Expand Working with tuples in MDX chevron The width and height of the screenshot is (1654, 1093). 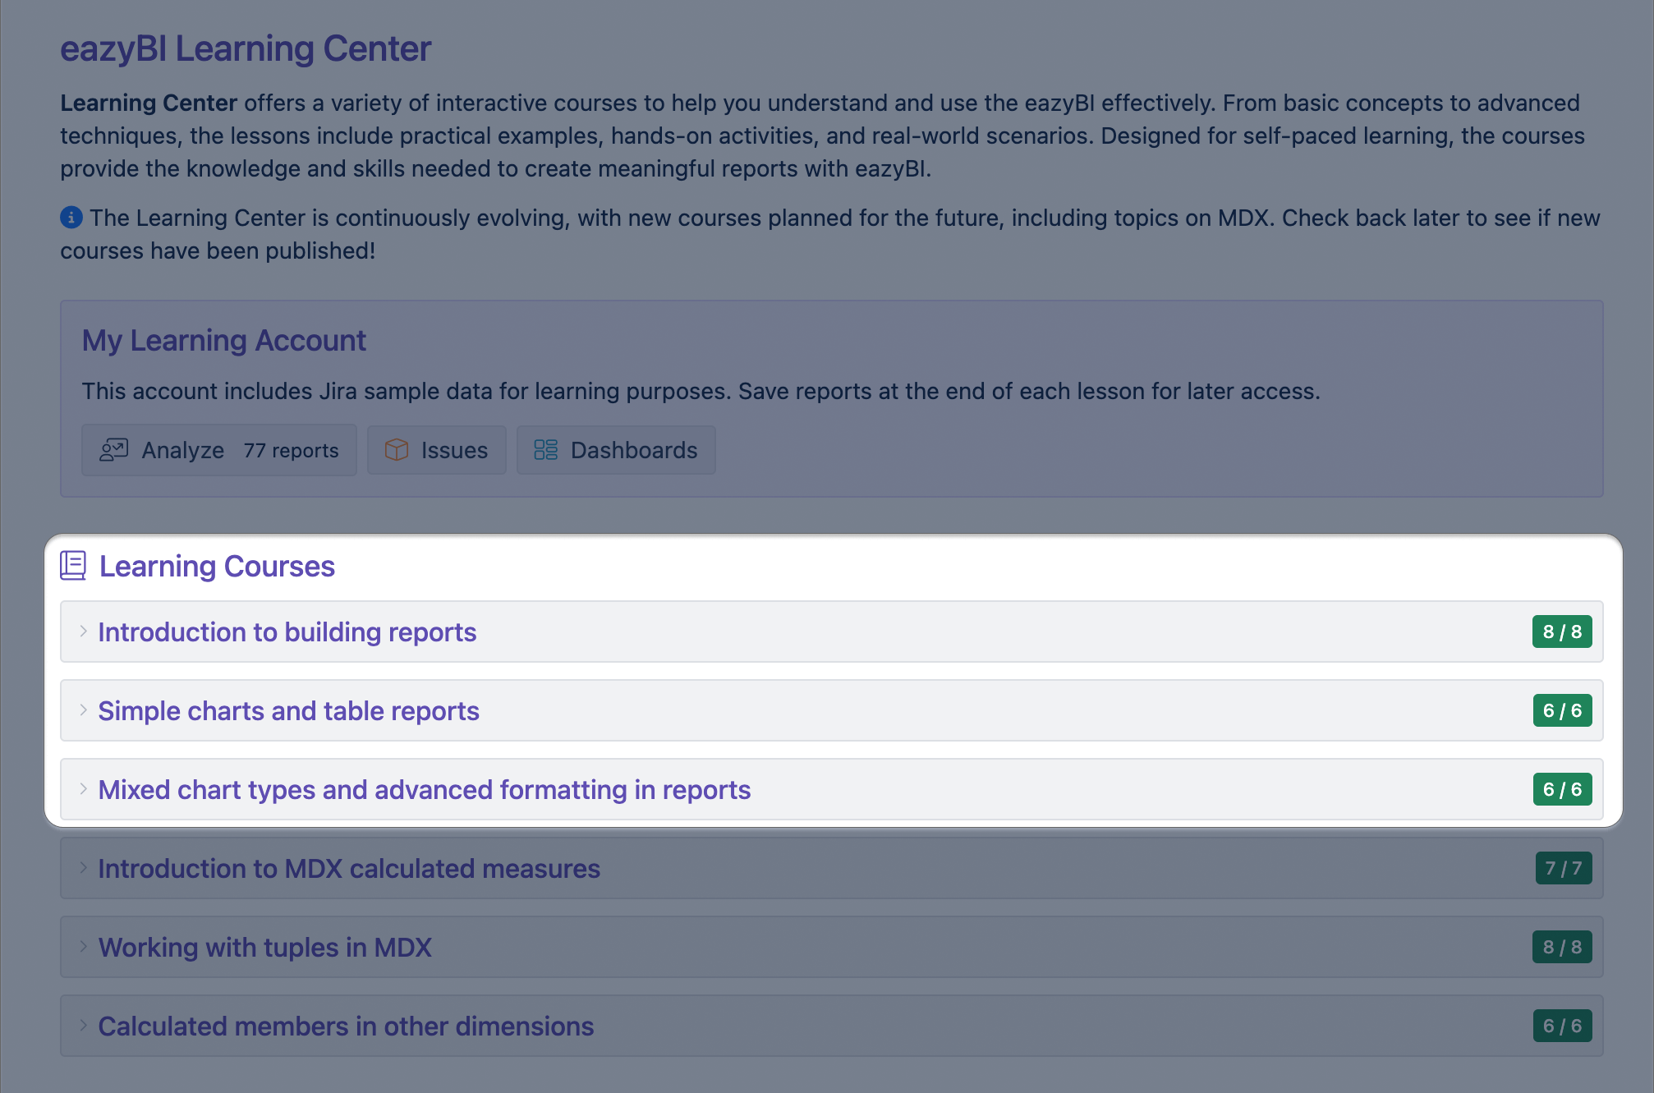(x=83, y=947)
